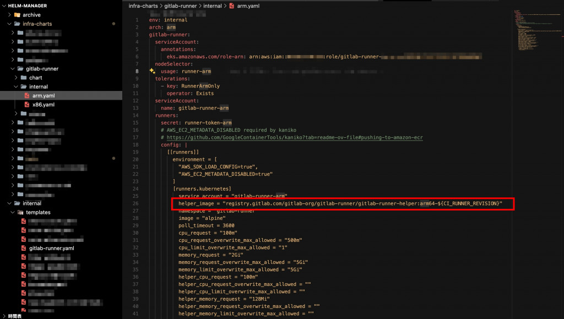This screenshot has height=319, width=564.
Task: Click gitlab-runner in the breadcrumb
Action: [x=181, y=6]
